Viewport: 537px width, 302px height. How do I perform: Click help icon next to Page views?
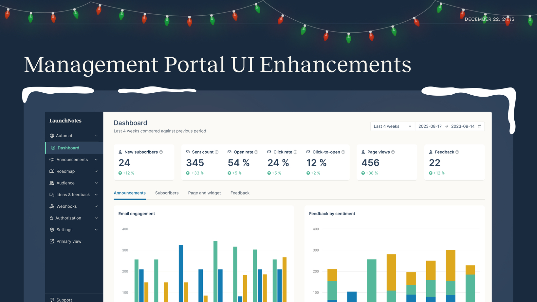point(393,152)
